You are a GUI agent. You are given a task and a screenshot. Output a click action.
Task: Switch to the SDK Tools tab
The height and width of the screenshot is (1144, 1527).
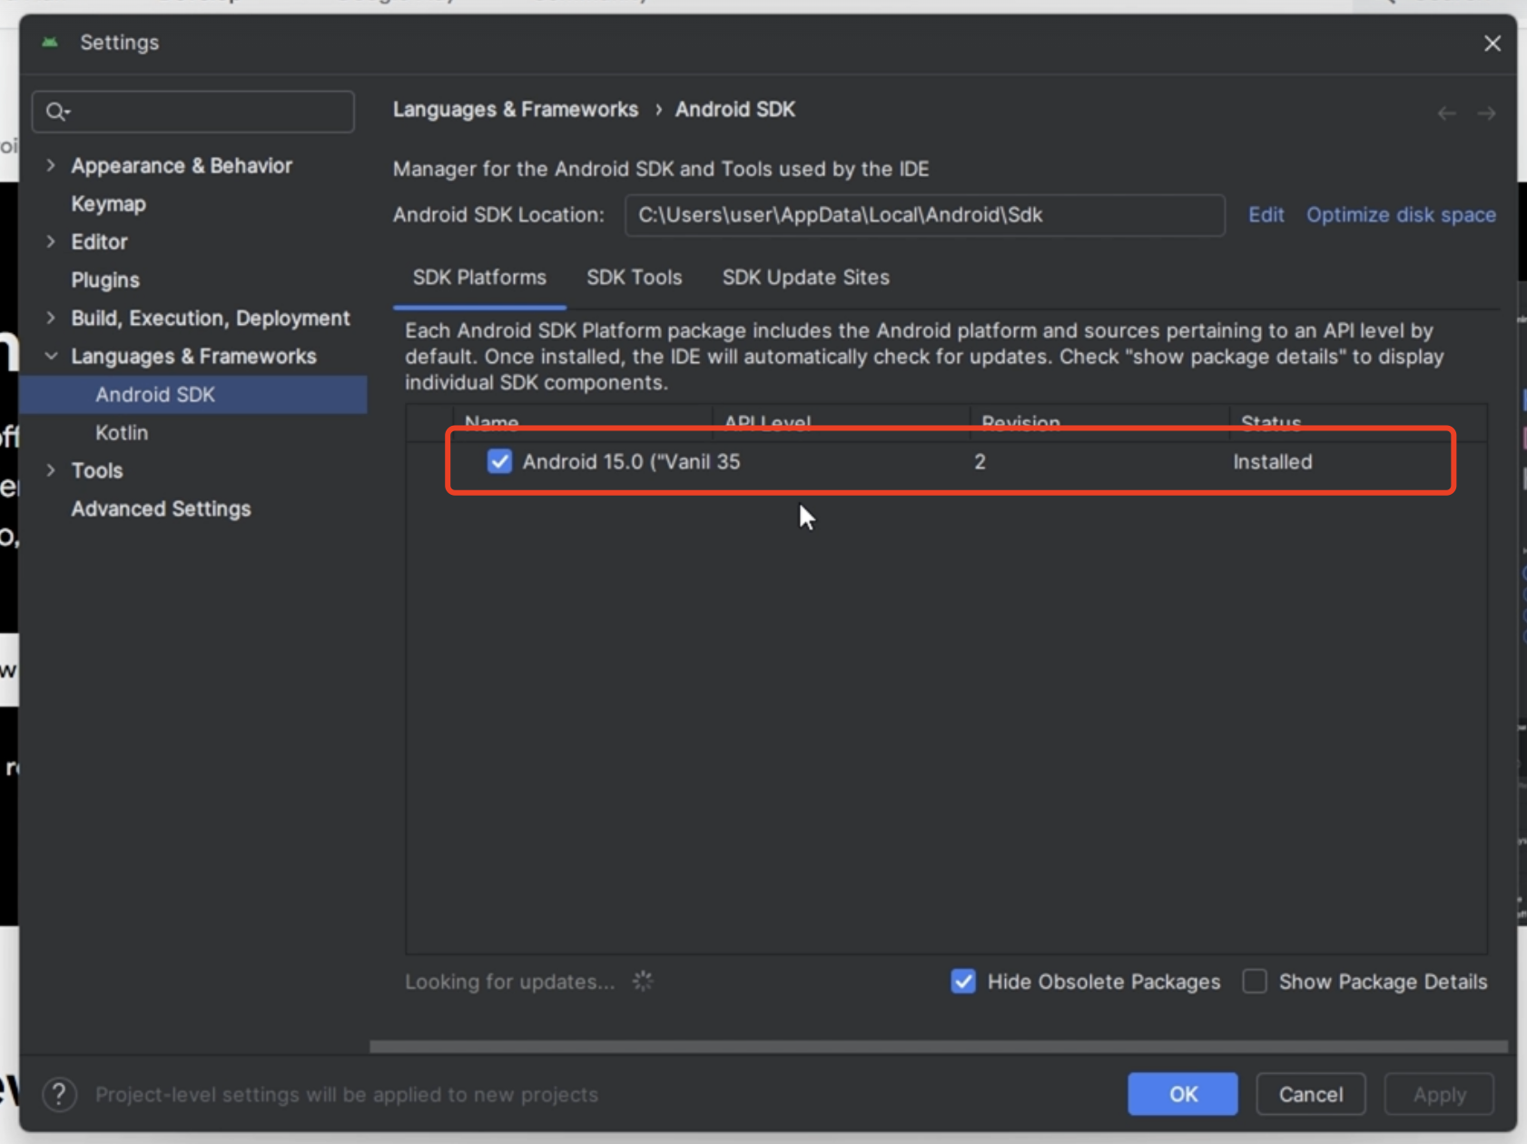[x=634, y=278]
